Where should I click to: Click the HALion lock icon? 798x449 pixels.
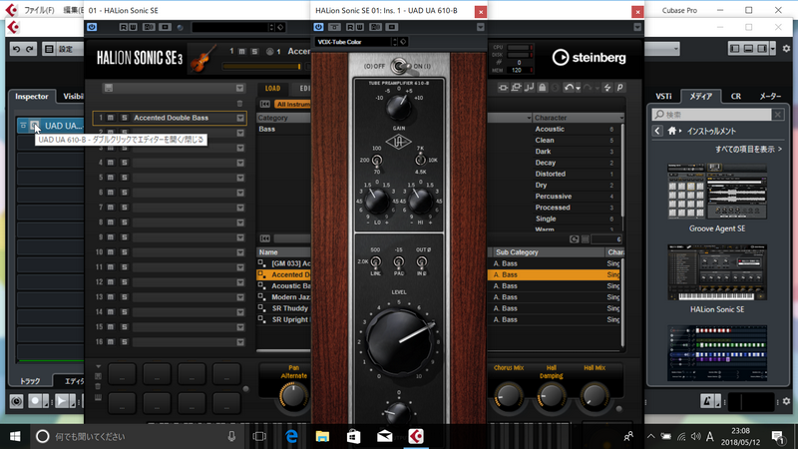click(542, 88)
